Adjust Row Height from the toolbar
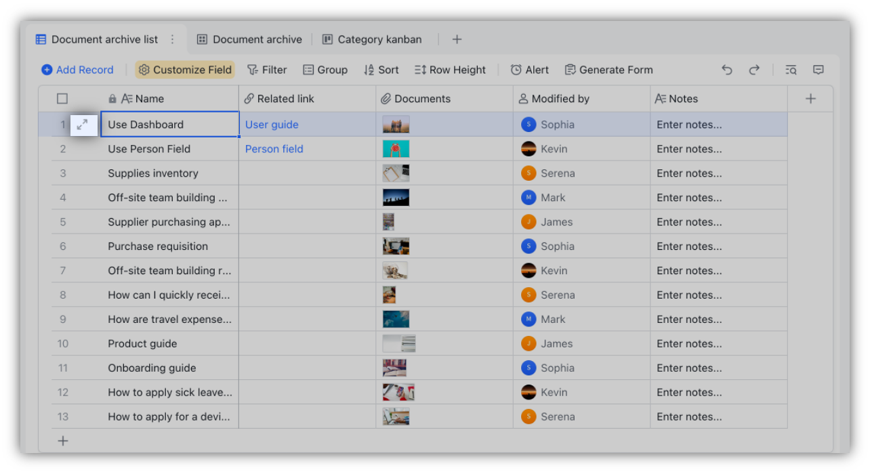Screen dimensions: 870x474 pyautogui.click(x=450, y=69)
